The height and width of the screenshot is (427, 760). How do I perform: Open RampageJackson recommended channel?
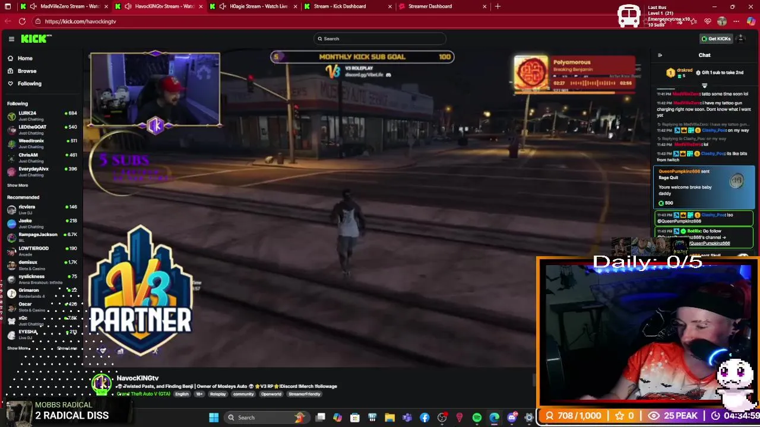tap(42, 237)
